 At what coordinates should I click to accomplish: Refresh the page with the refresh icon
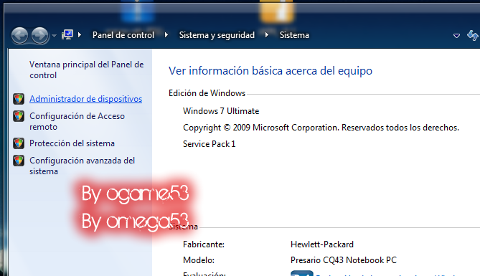point(472,35)
